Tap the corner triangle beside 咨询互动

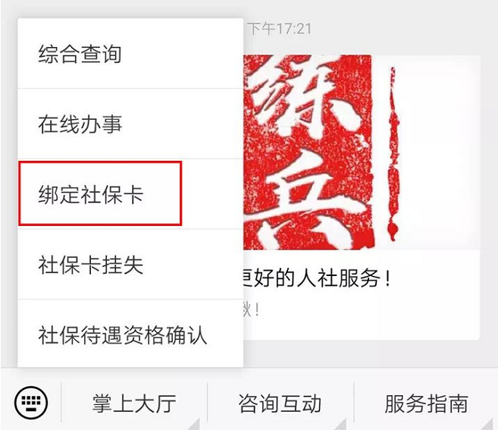click(x=342, y=425)
